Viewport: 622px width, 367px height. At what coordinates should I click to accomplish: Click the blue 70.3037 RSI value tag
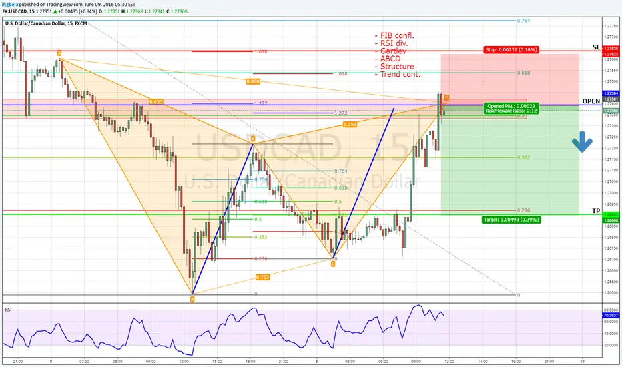[611, 316]
